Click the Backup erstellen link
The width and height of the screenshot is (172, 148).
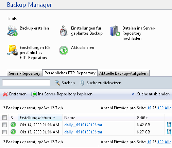(x=34, y=28)
